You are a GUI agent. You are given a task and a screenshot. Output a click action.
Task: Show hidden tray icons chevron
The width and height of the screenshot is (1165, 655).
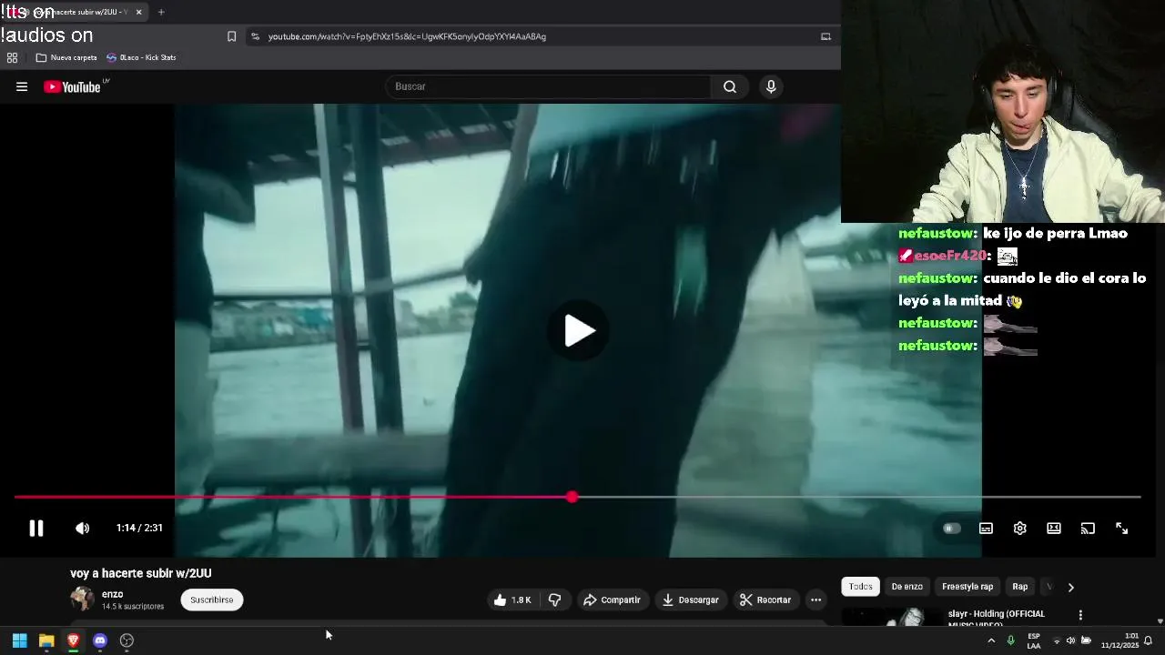click(x=991, y=640)
